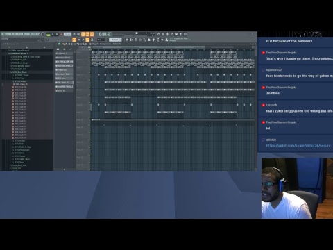This screenshot has height=250, width=333.
Task: Open the HELP menu
Action: coord(37,34)
